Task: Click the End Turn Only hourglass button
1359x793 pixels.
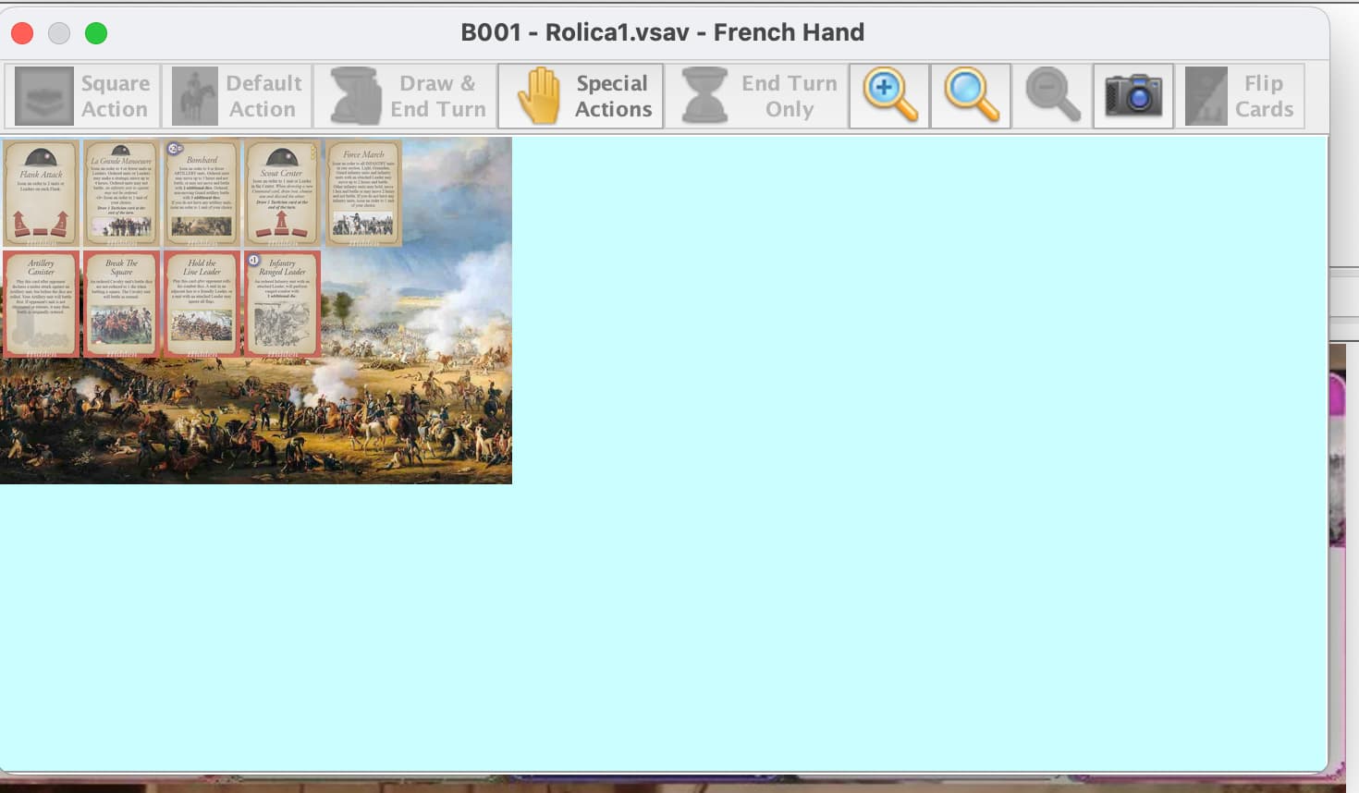Action: (x=757, y=96)
